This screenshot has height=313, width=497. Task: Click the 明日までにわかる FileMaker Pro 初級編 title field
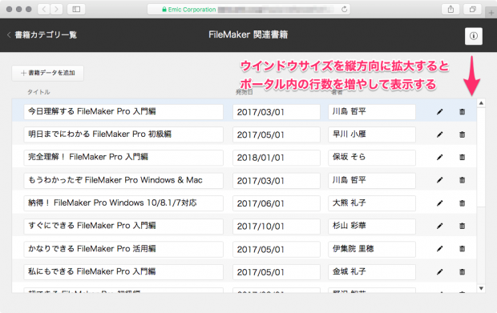pos(123,134)
